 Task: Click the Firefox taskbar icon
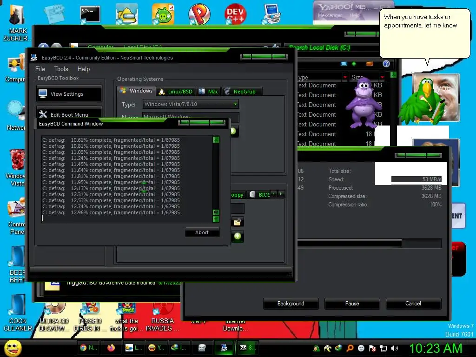[x=111, y=348]
